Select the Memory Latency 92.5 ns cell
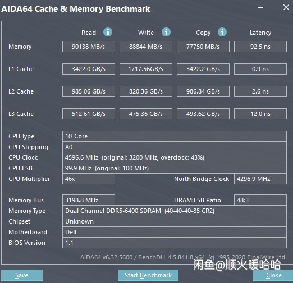293x283 pixels. pyautogui.click(x=260, y=47)
